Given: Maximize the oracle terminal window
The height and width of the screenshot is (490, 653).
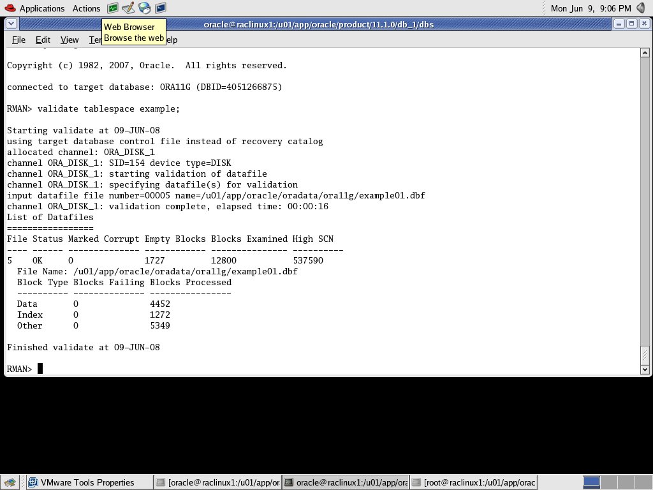Looking at the screenshot, I should (x=631, y=24).
